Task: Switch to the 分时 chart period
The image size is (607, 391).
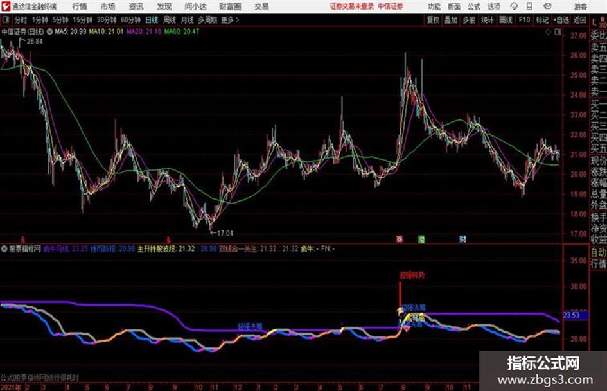Action: tap(21, 20)
